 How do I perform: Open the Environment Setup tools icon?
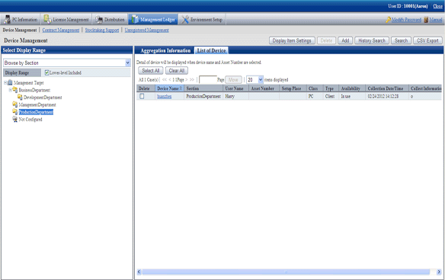click(x=185, y=19)
